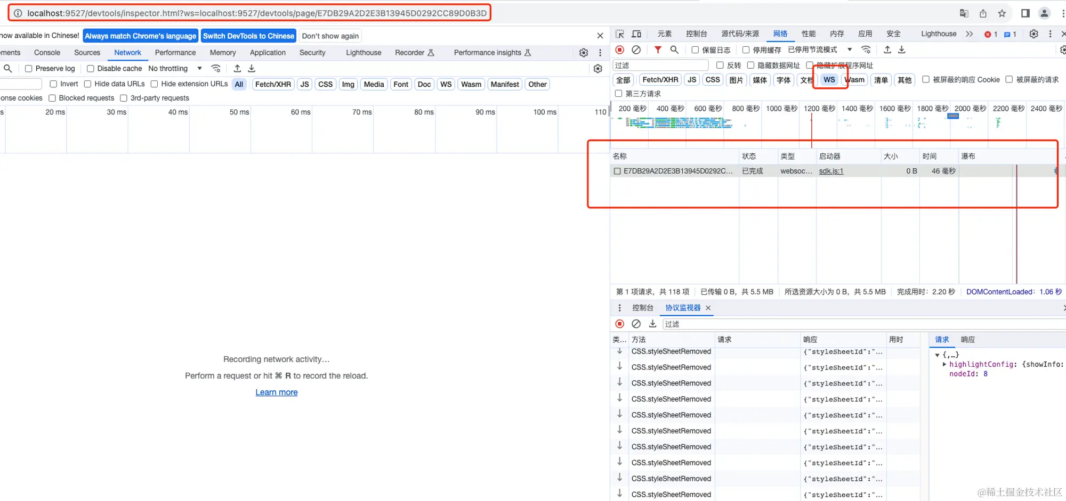The width and height of the screenshot is (1066, 501).
Task: Clear network log in right DevTools panel
Action: tap(636, 50)
